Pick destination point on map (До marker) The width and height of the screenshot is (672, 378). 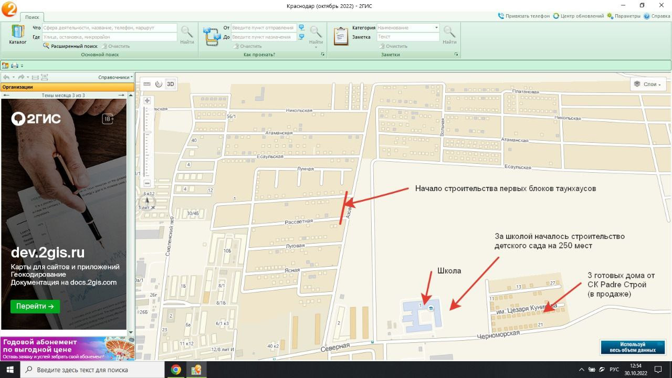(x=301, y=37)
